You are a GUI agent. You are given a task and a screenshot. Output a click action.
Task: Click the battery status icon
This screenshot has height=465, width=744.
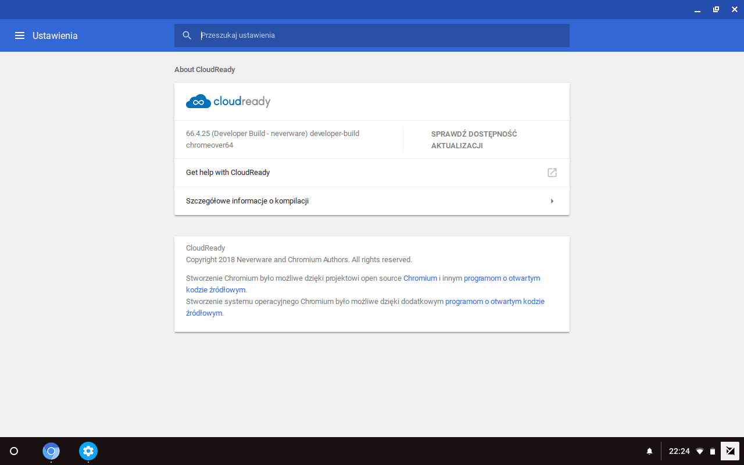point(713,451)
